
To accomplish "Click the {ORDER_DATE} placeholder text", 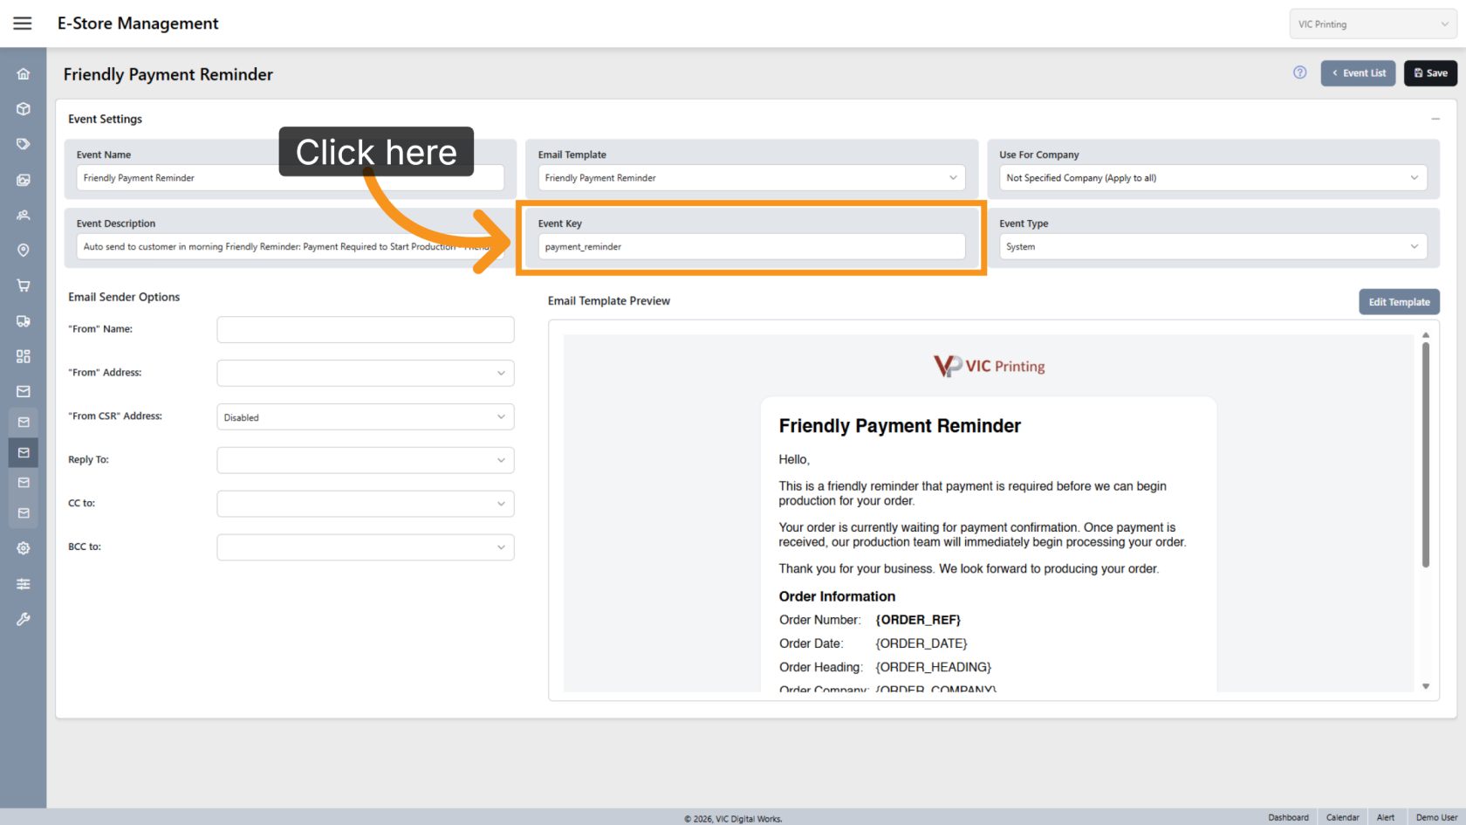I will point(921,643).
